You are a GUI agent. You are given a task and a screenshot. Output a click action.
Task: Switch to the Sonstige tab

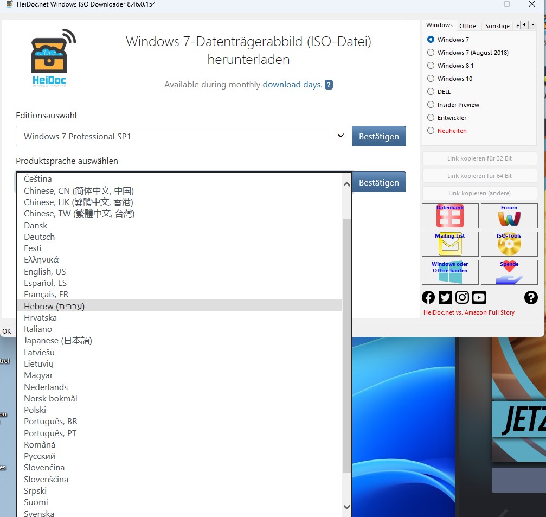pos(497,26)
